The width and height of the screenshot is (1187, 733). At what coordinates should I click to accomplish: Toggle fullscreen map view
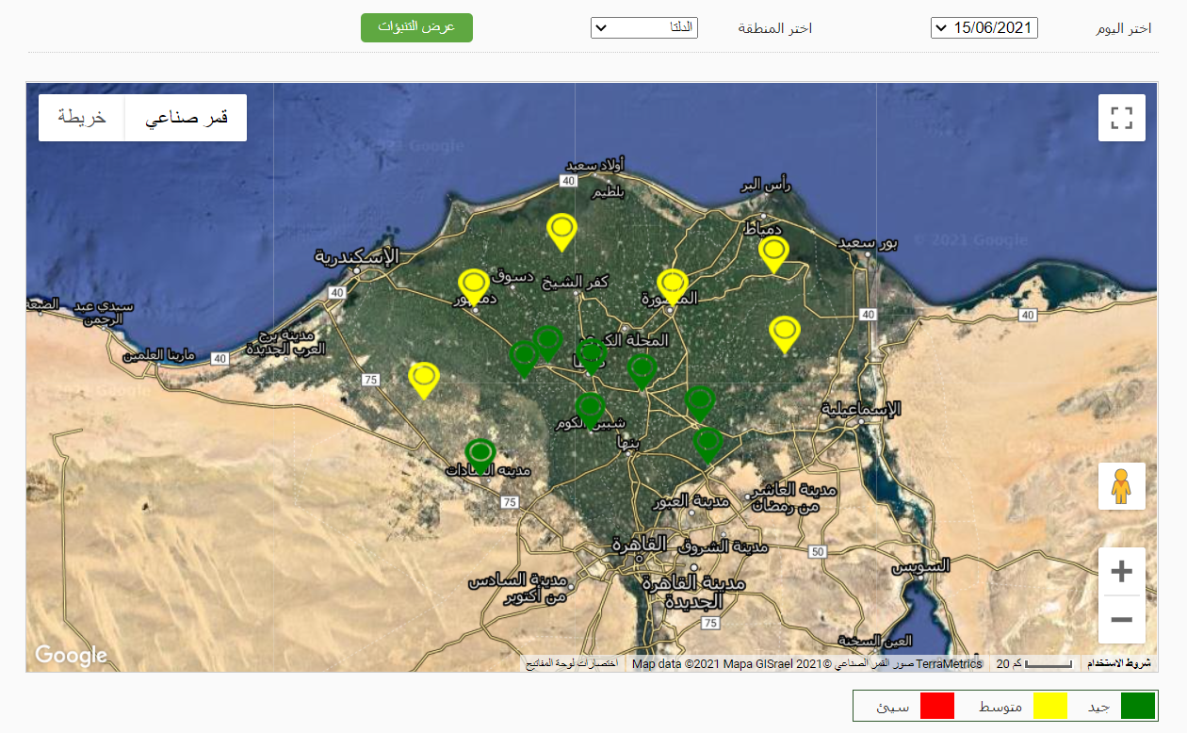point(1121,118)
